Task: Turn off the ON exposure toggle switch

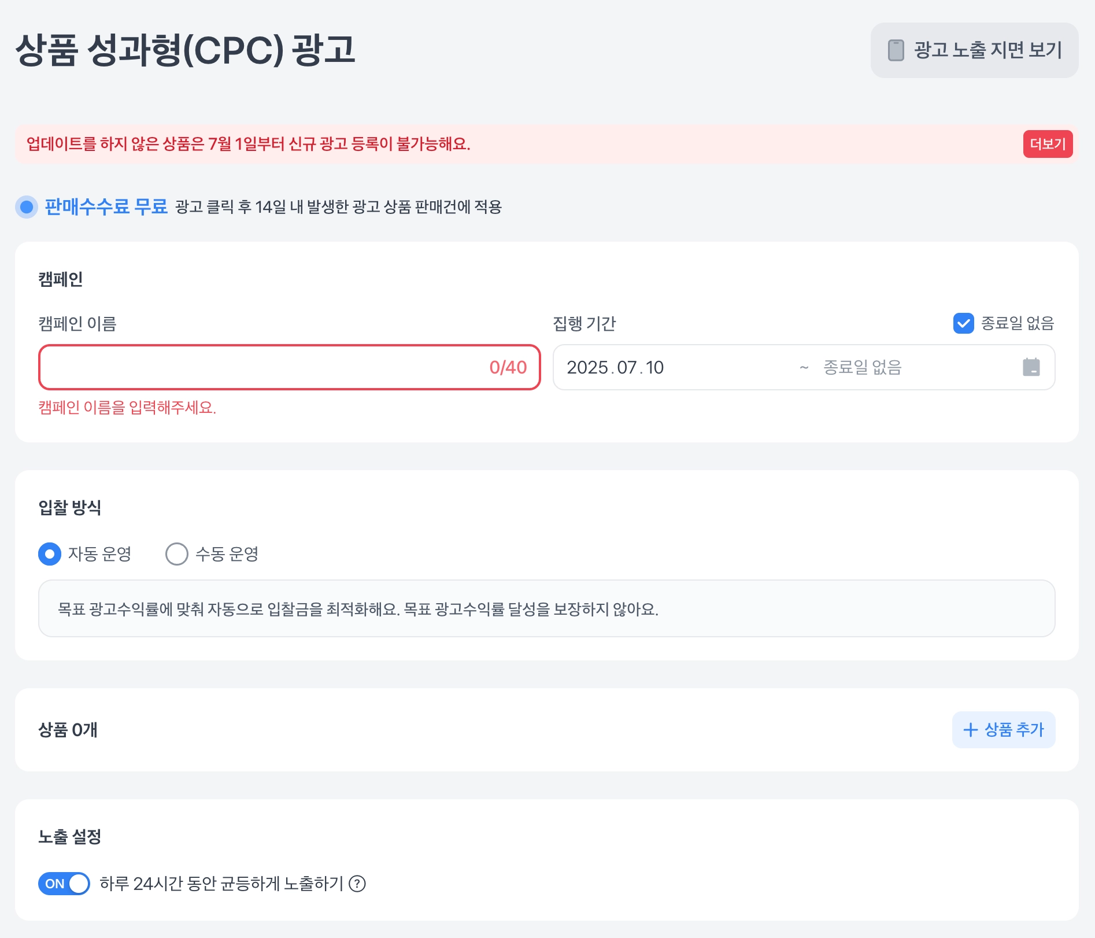Action: coord(64,884)
